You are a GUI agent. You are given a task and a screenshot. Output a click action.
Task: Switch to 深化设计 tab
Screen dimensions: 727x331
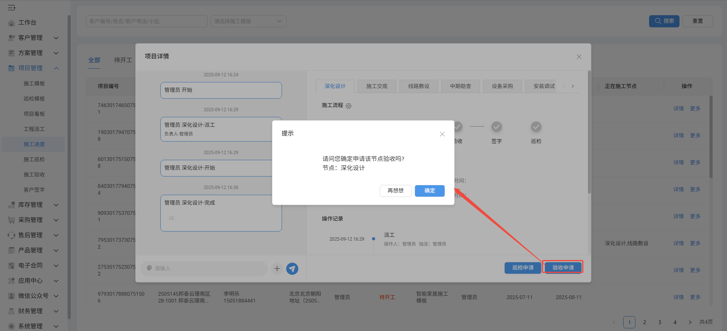(335, 86)
